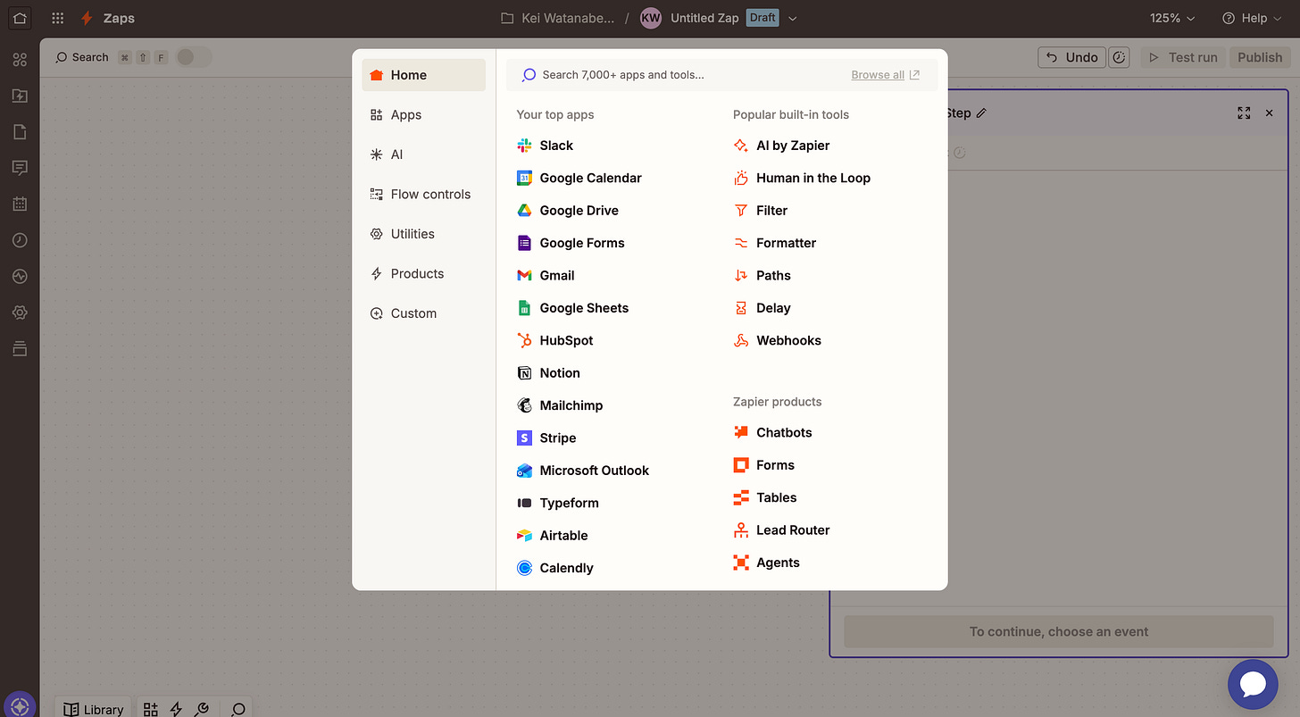1300x717 pixels.
Task: Select Human in the Loop tool
Action: [x=802, y=178]
